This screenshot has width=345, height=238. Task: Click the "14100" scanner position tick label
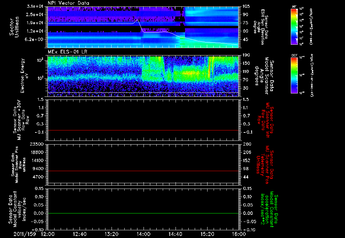click(37, 160)
